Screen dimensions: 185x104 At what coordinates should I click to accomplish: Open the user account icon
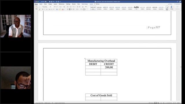(x=180, y=1)
